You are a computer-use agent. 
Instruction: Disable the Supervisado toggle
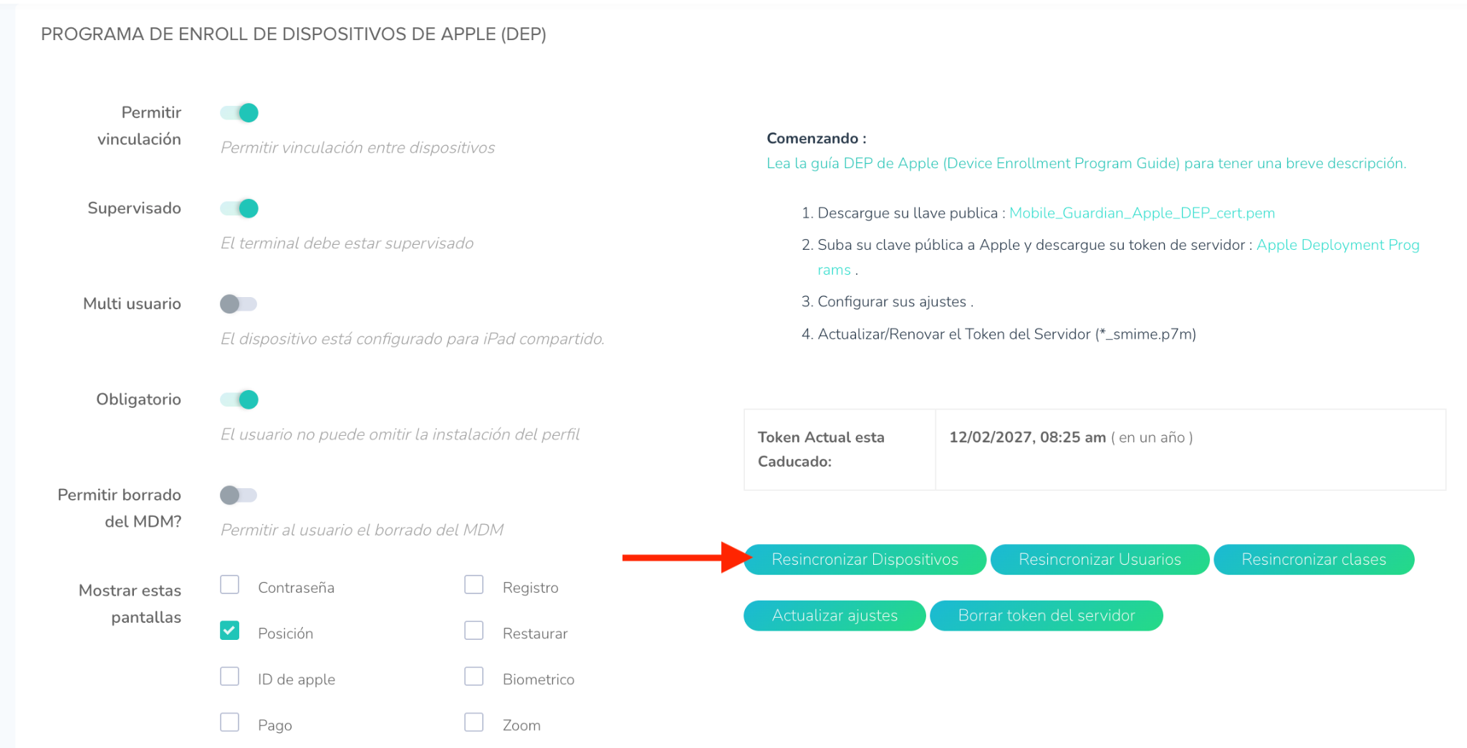[x=239, y=208]
